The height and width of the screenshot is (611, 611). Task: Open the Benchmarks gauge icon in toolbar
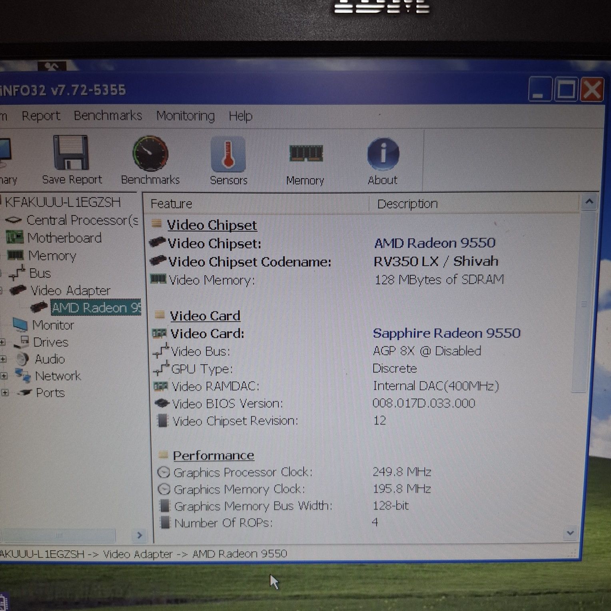coord(150,154)
